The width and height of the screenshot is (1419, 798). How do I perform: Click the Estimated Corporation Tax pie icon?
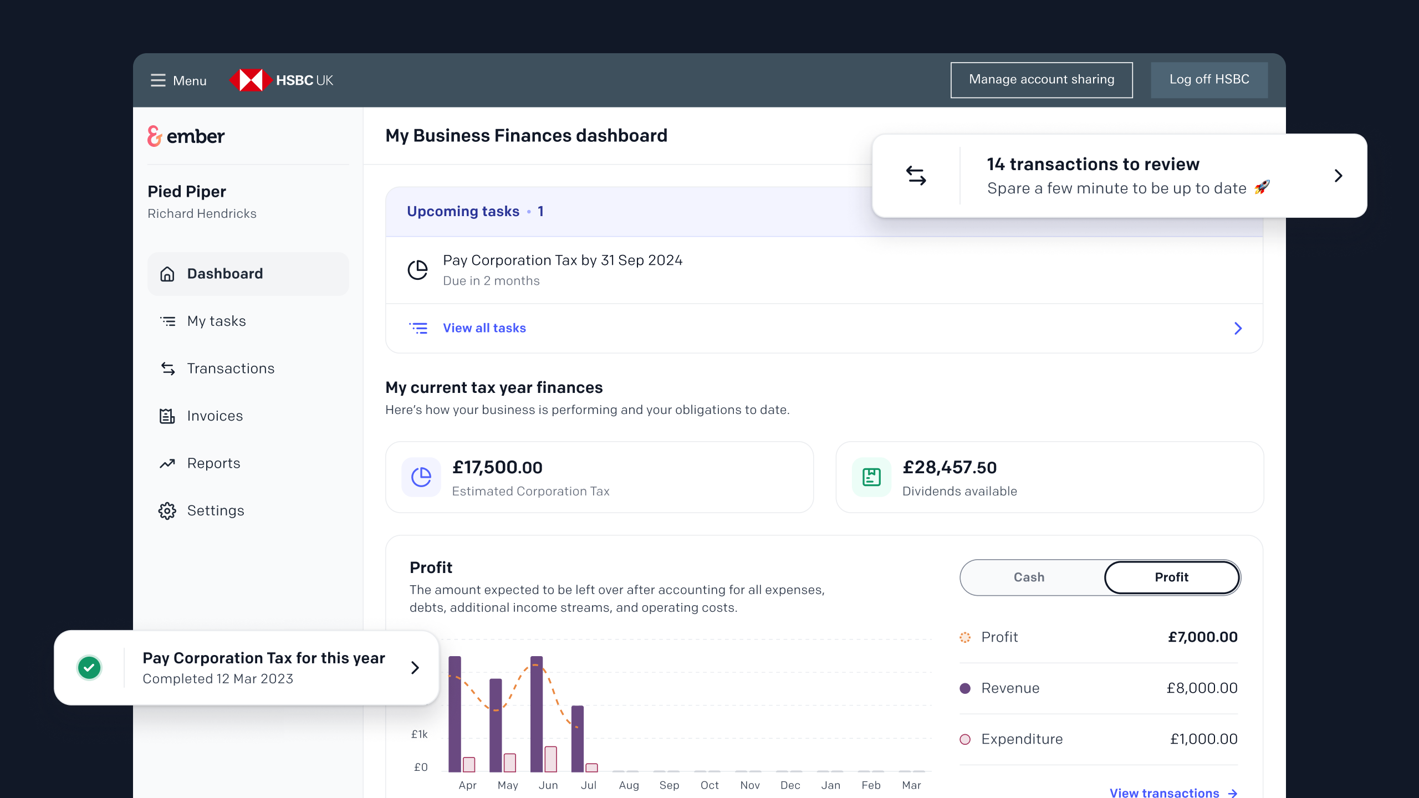point(421,477)
